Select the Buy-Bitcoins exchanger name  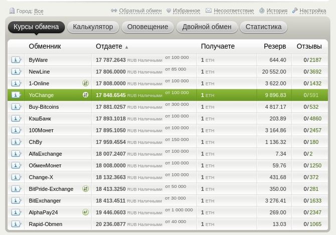point(44,107)
